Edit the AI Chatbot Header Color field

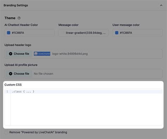[x=30, y=33]
